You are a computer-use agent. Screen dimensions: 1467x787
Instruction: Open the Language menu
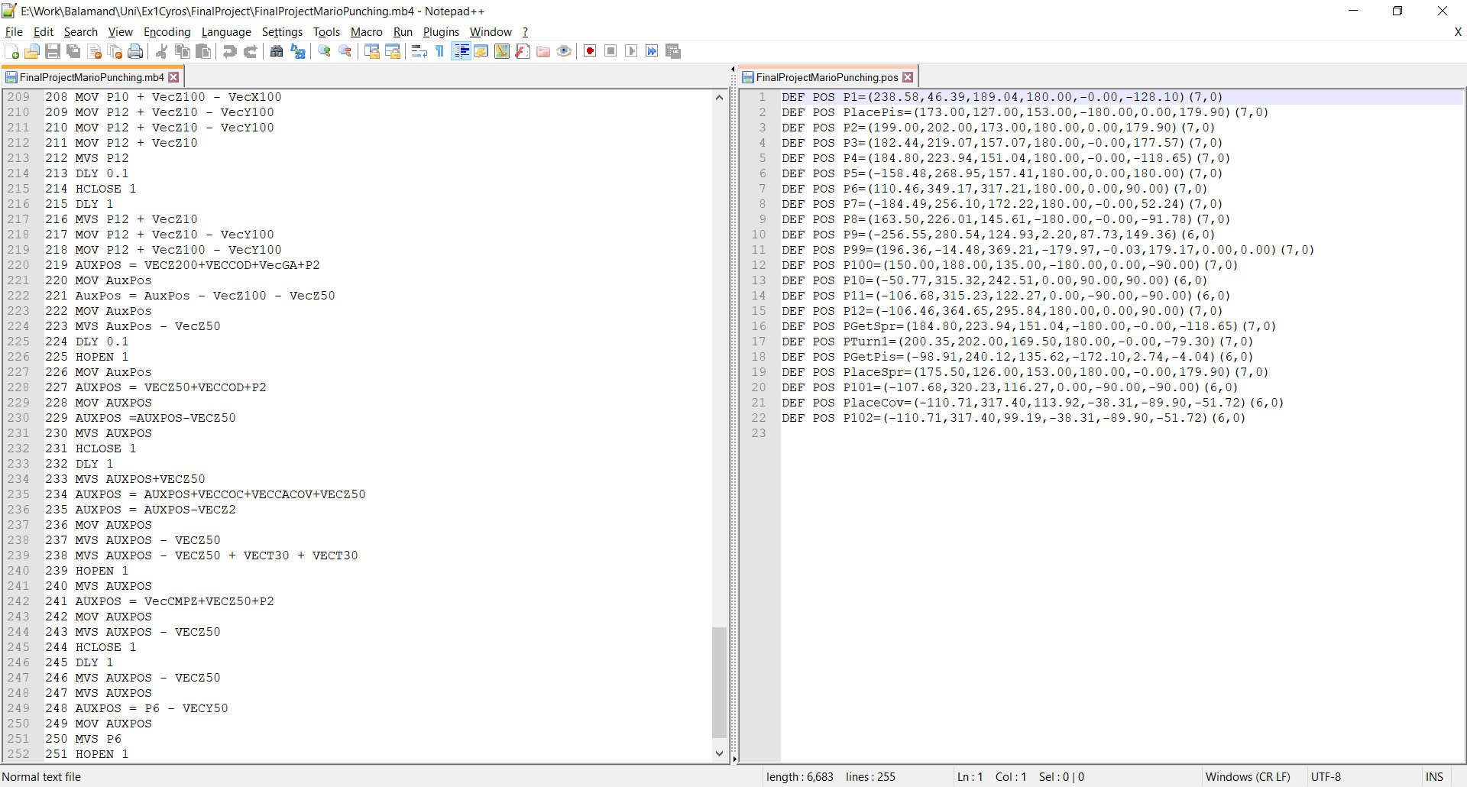[226, 32]
